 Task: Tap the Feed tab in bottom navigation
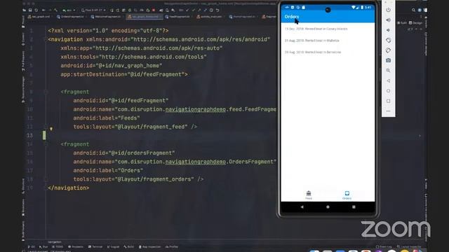point(309,195)
